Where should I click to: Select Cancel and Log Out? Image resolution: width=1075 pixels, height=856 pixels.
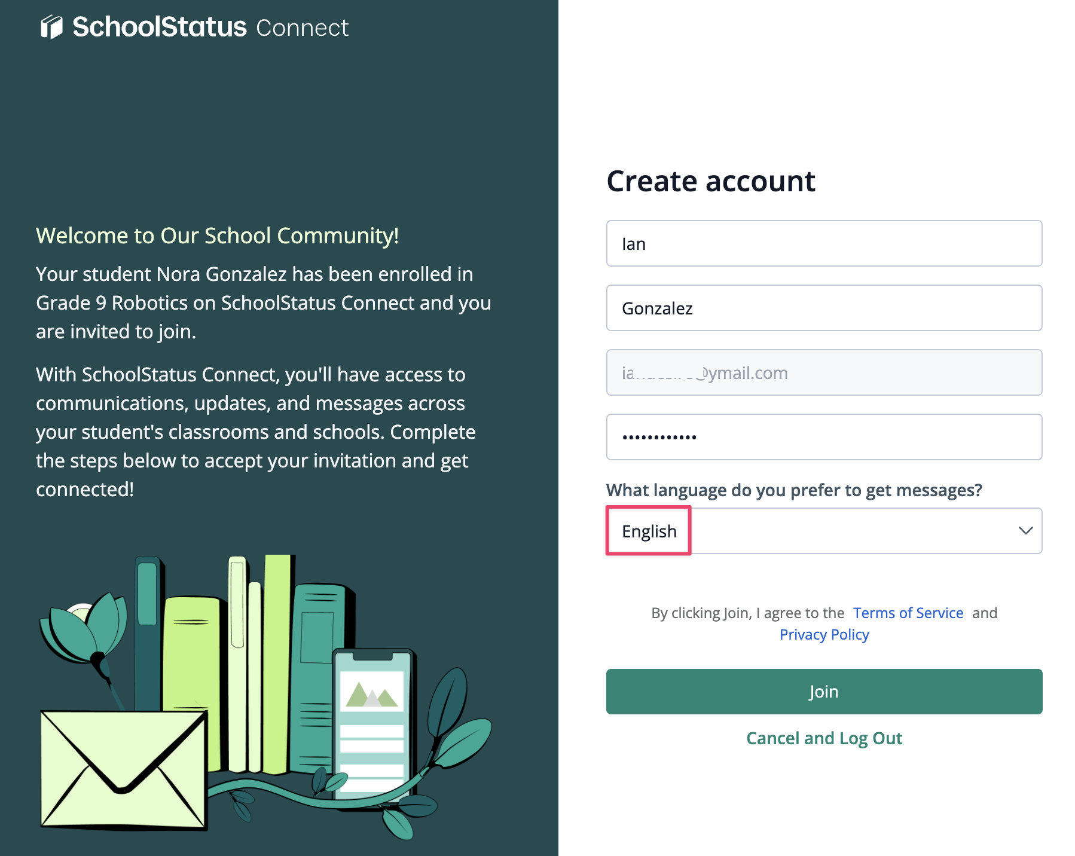pyautogui.click(x=824, y=738)
